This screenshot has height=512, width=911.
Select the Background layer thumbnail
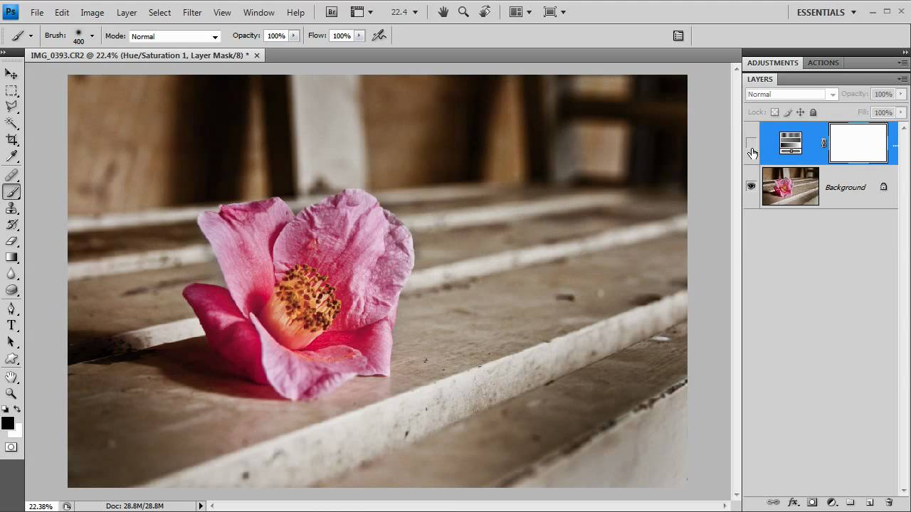[x=791, y=186]
